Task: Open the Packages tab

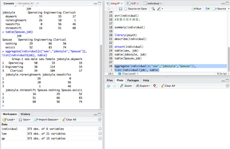Action: 133,80
